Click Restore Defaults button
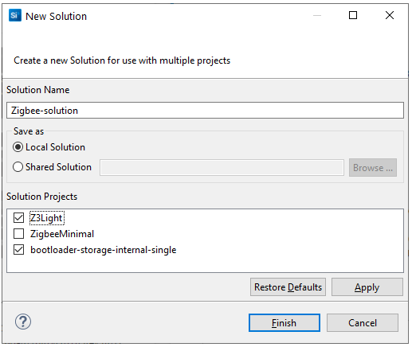The width and height of the screenshot is (412, 347). pyautogui.click(x=288, y=287)
